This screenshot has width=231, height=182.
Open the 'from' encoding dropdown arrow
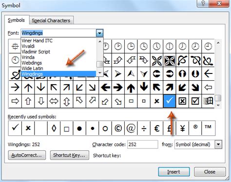[218, 145]
